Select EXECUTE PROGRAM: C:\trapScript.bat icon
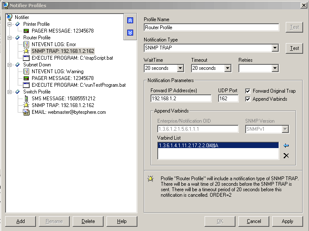Image resolution: width=309 pixels, height=231 pixels. click(x=26, y=58)
